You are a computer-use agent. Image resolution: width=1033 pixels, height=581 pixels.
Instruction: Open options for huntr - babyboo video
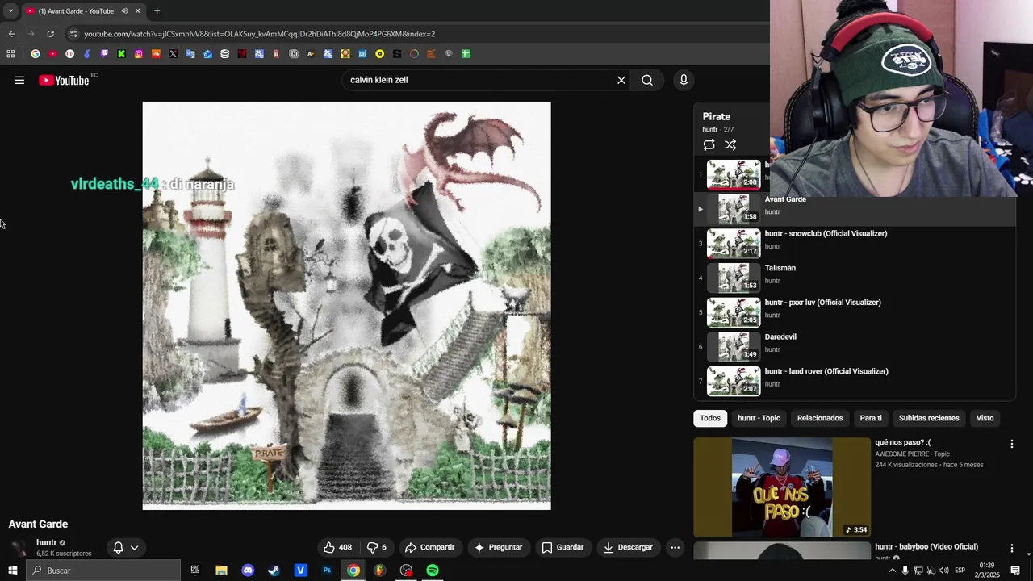[1011, 548]
